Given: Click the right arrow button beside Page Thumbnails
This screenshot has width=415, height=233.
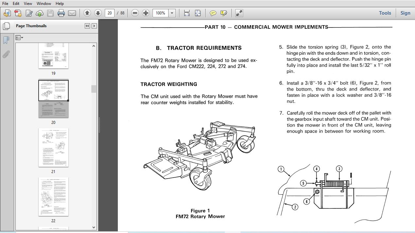Looking at the screenshot, I should click(94, 26).
